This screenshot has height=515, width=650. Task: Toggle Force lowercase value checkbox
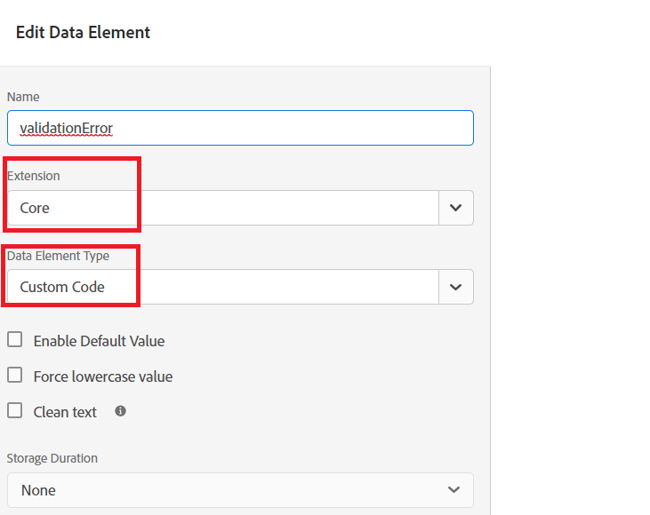pos(14,376)
